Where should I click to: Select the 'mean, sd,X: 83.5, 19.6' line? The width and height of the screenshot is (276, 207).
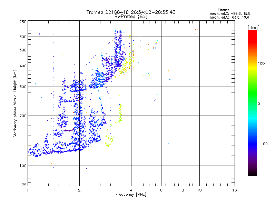click(x=229, y=17)
